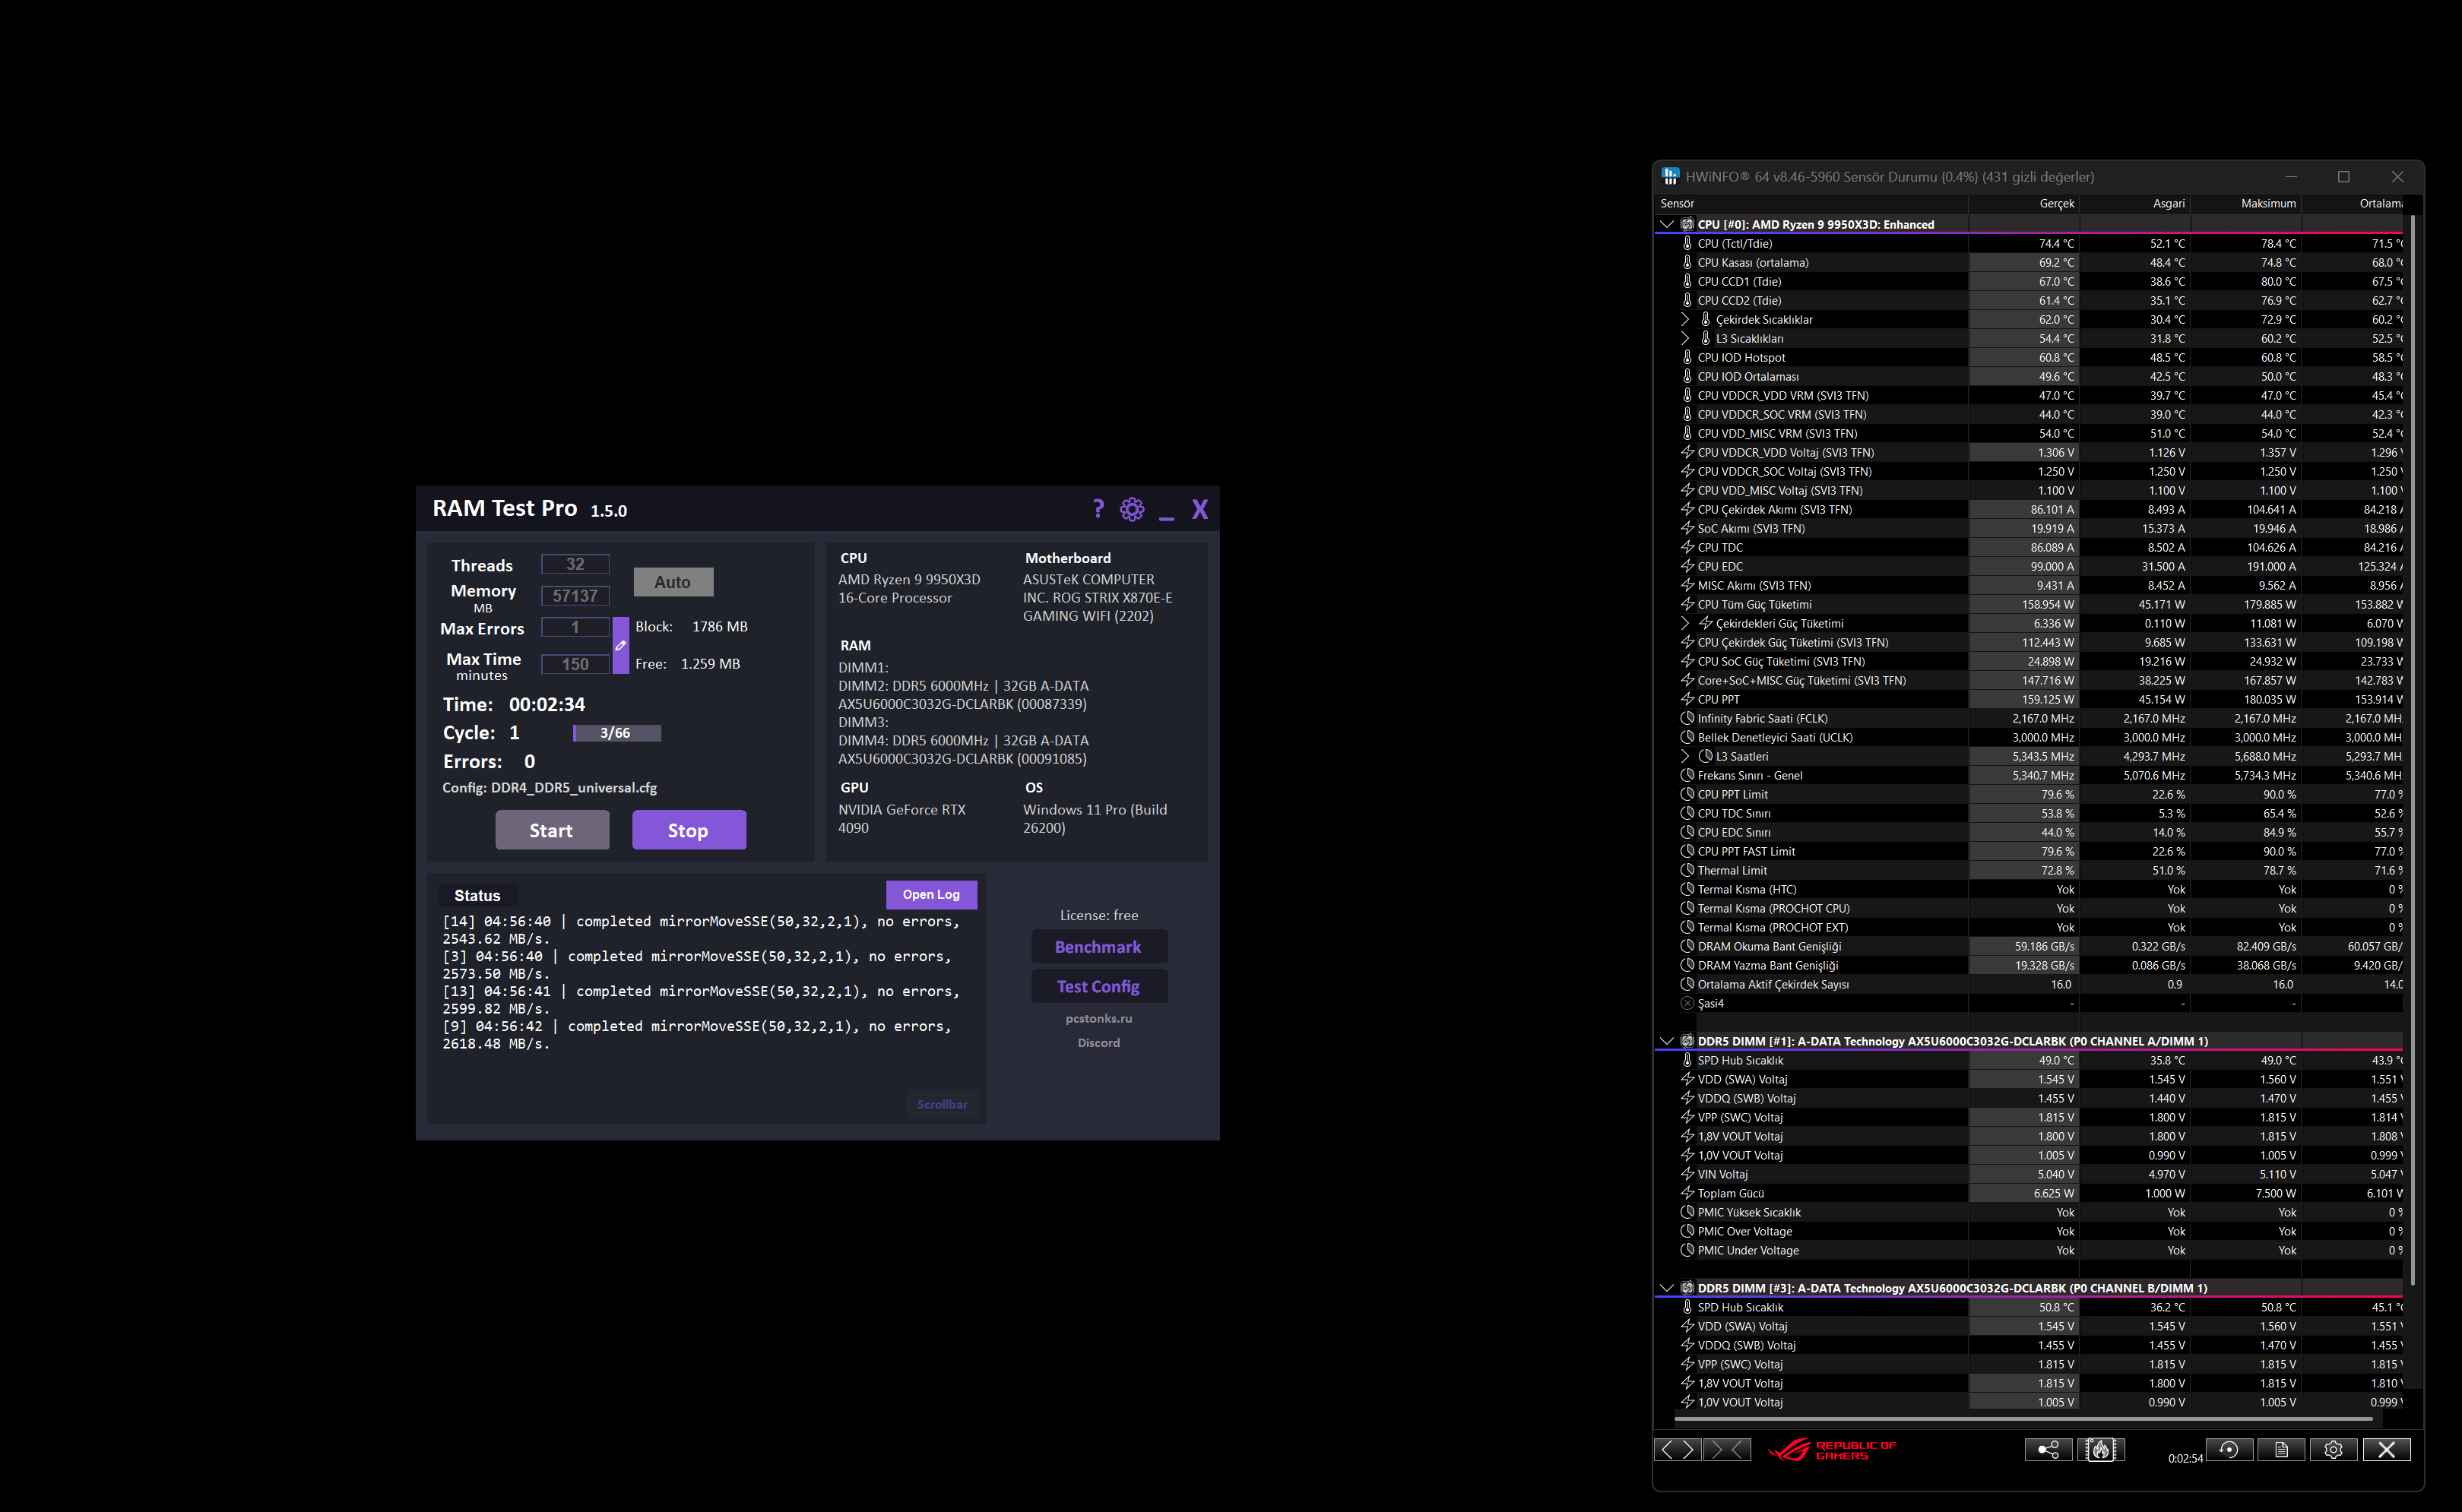Viewport: 2462px width, 1512px height.
Task: Click the HWiNFO vertical scrollbar
Action: click(x=2413, y=750)
